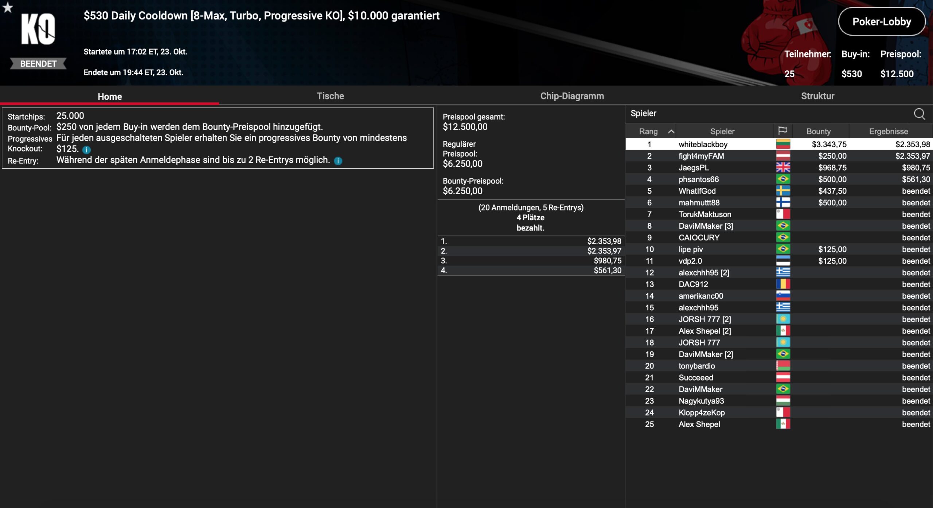The width and height of the screenshot is (933, 508).
Task: Return to the Poker-Lobby
Action: [881, 21]
